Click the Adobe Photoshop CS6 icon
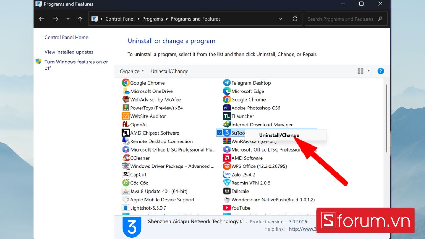425x239 pixels. point(227,108)
